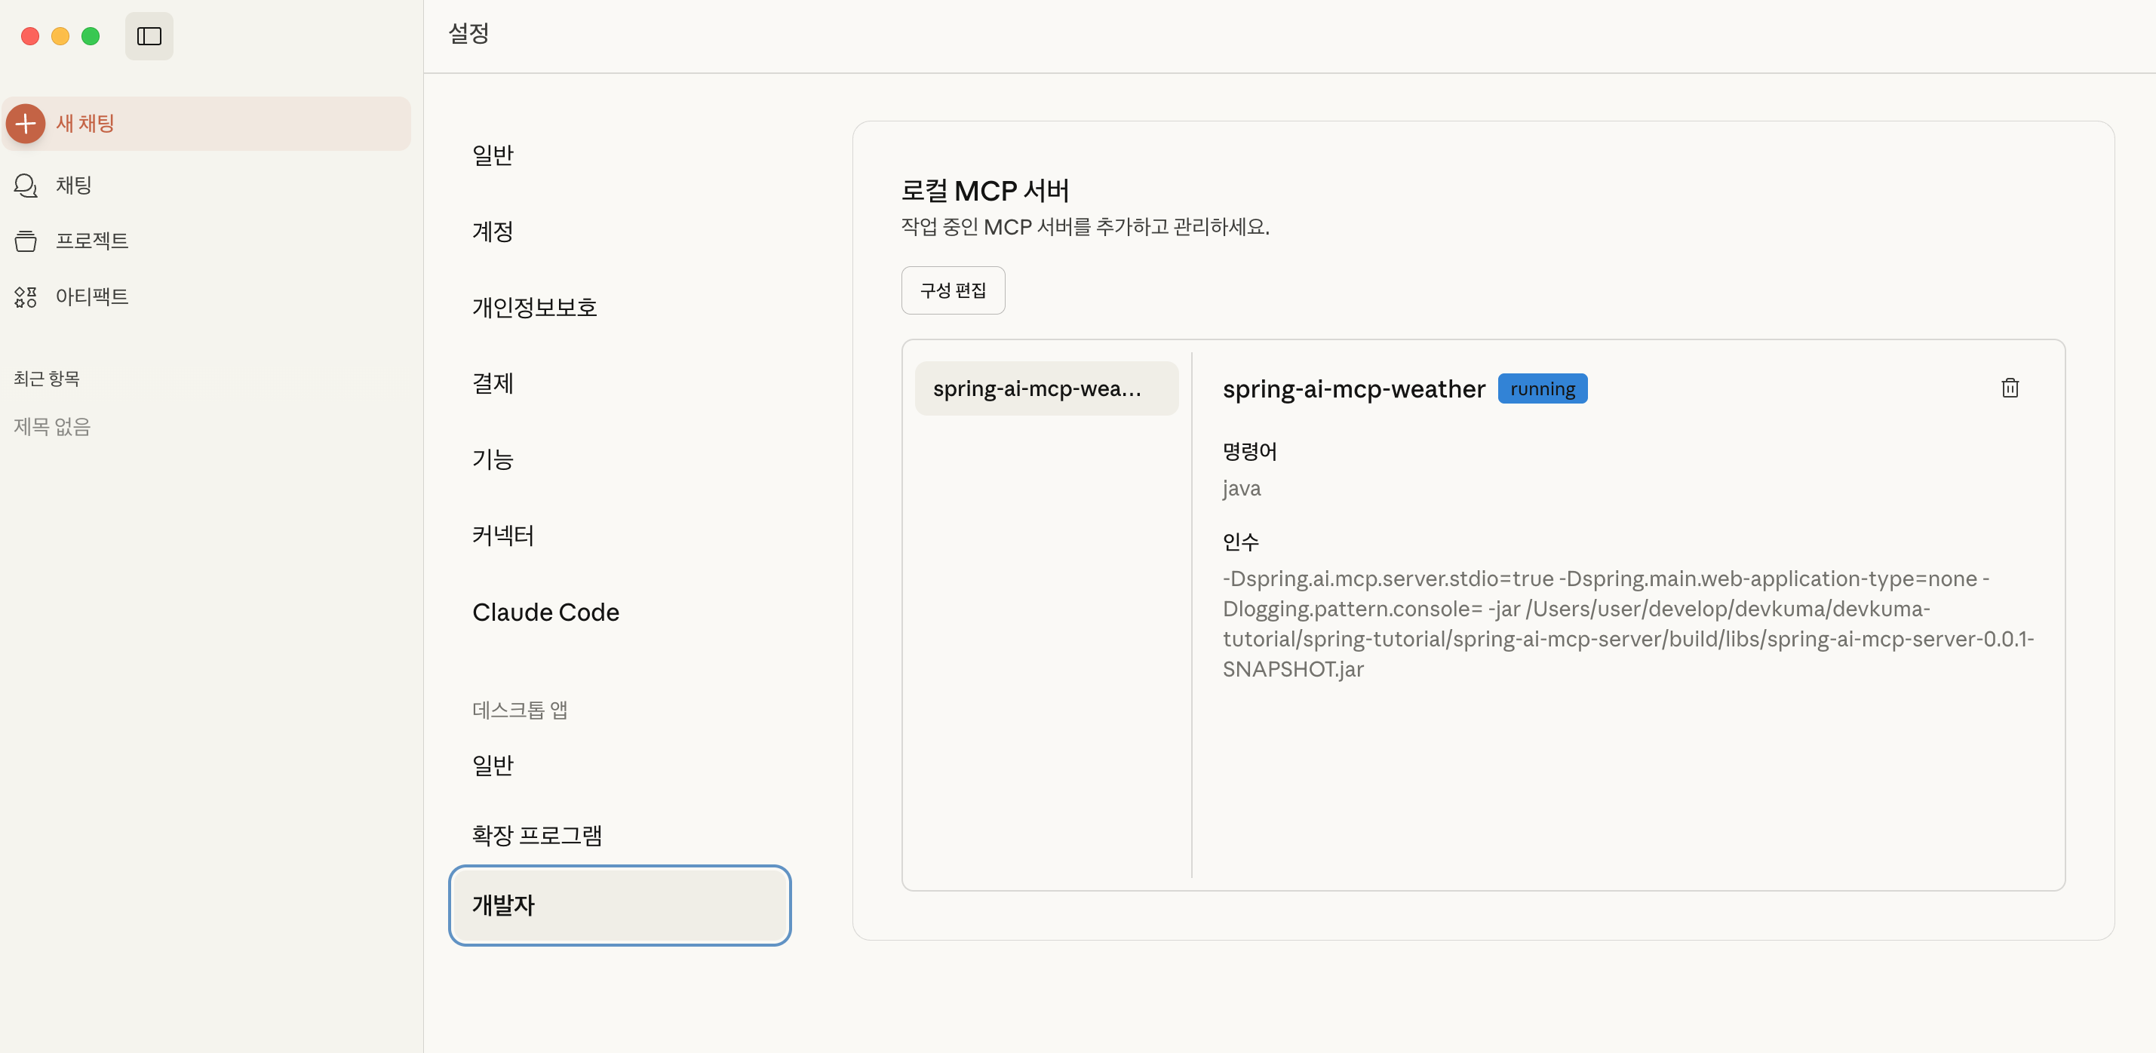Open the 개인정보보호 settings tab

point(534,307)
